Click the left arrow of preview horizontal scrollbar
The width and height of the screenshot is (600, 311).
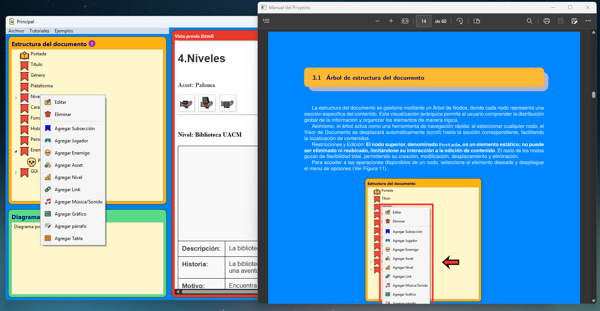pos(177,292)
